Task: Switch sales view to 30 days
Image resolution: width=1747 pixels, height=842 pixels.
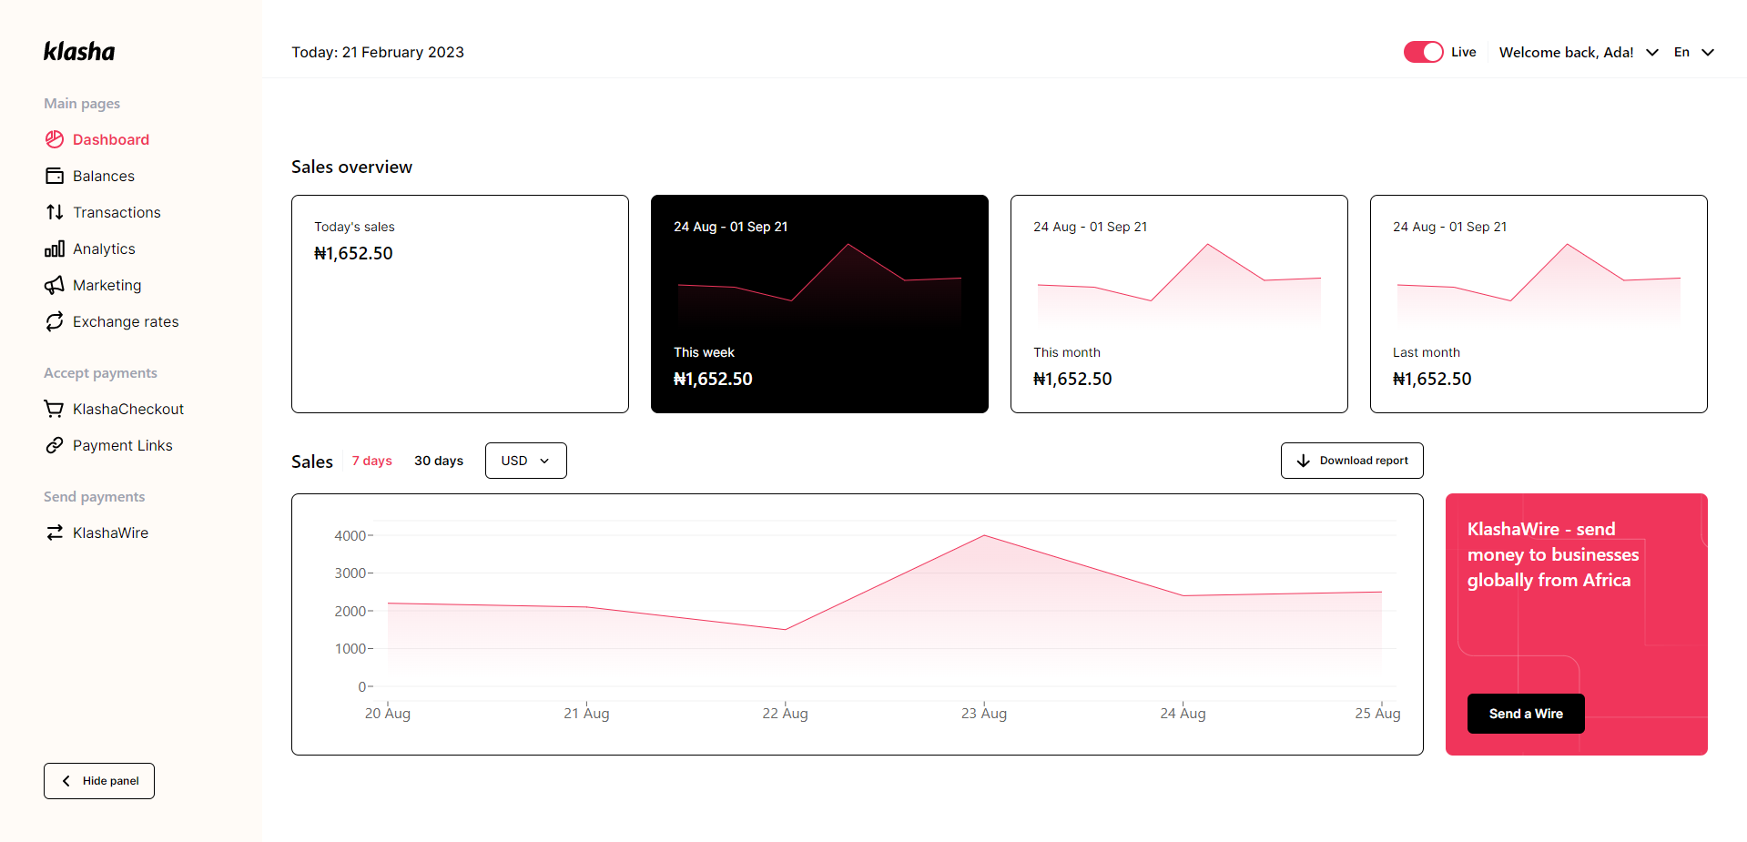Action: click(438, 461)
